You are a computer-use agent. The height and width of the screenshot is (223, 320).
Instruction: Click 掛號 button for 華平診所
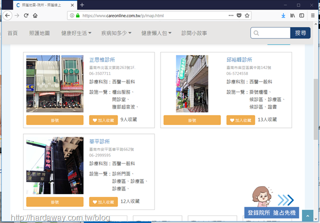click(x=55, y=202)
